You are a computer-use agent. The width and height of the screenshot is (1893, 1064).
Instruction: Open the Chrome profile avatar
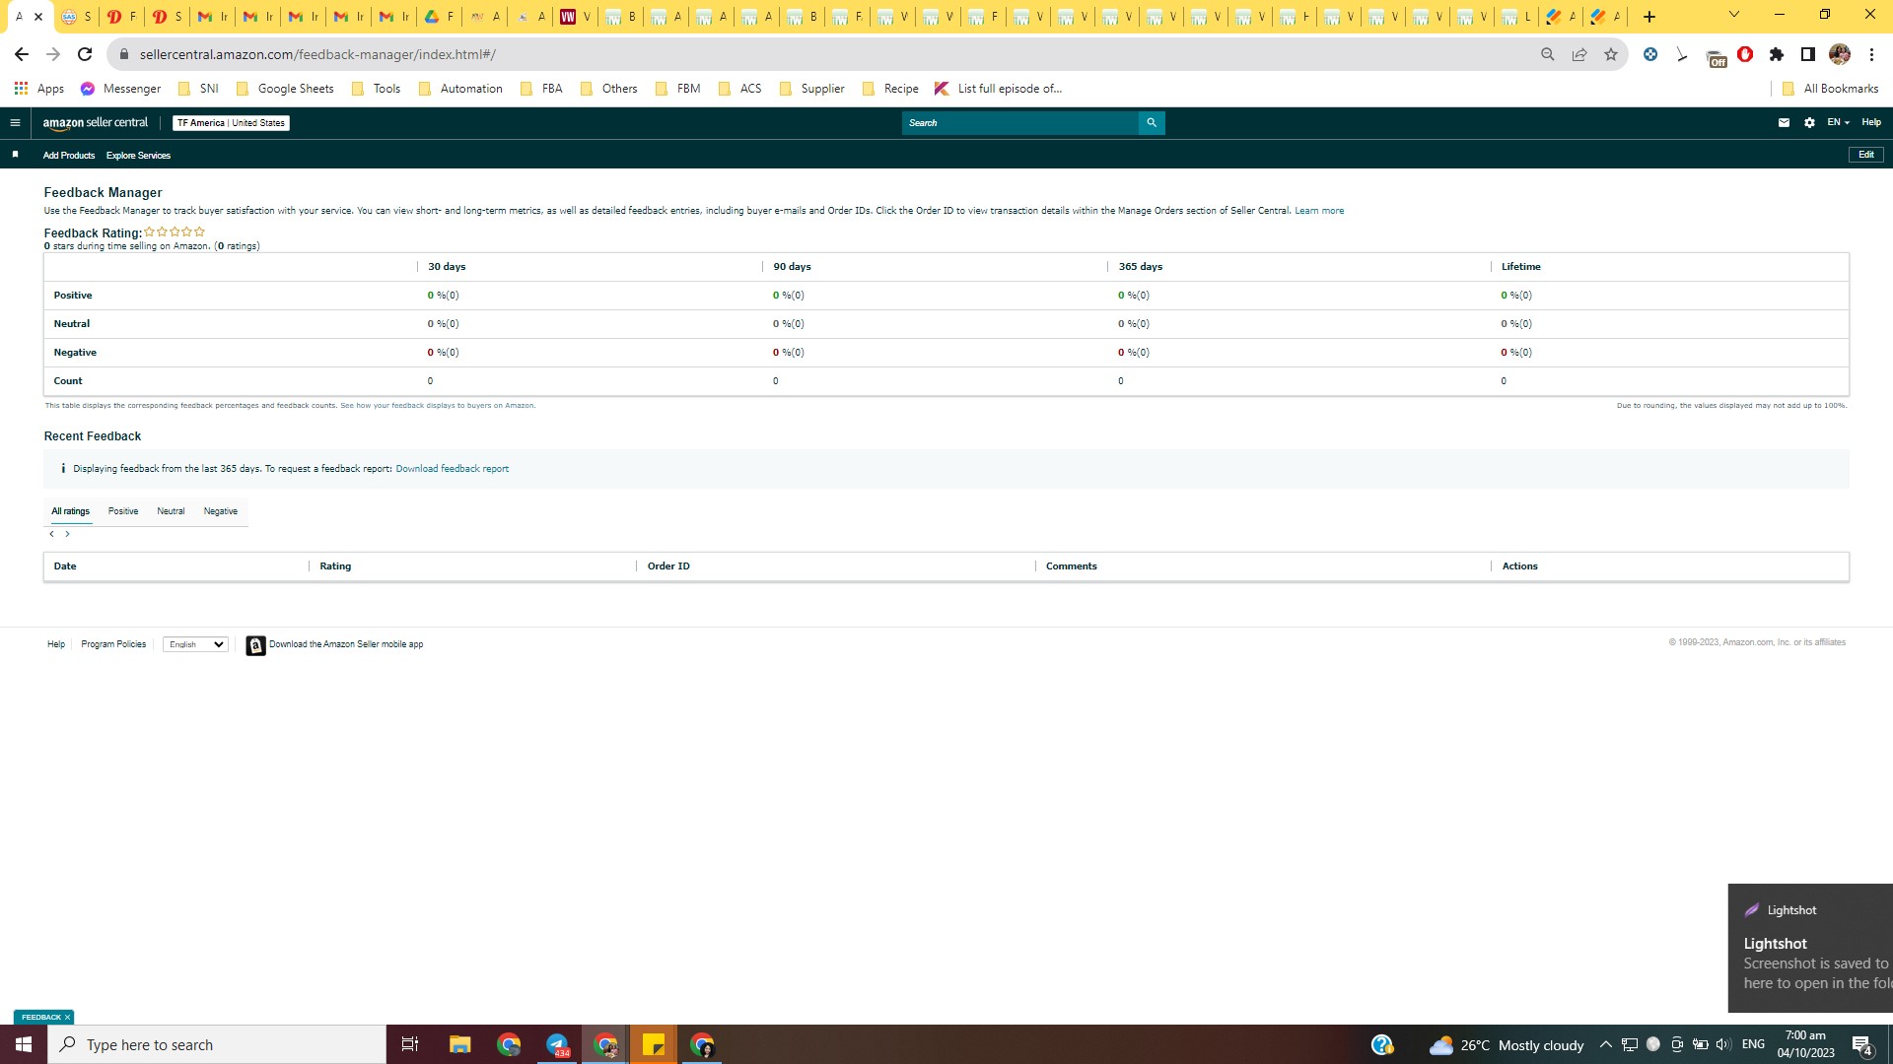(1840, 54)
